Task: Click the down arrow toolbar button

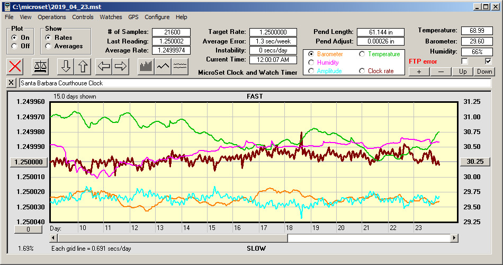Action: pyautogui.click(x=66, y=66)
